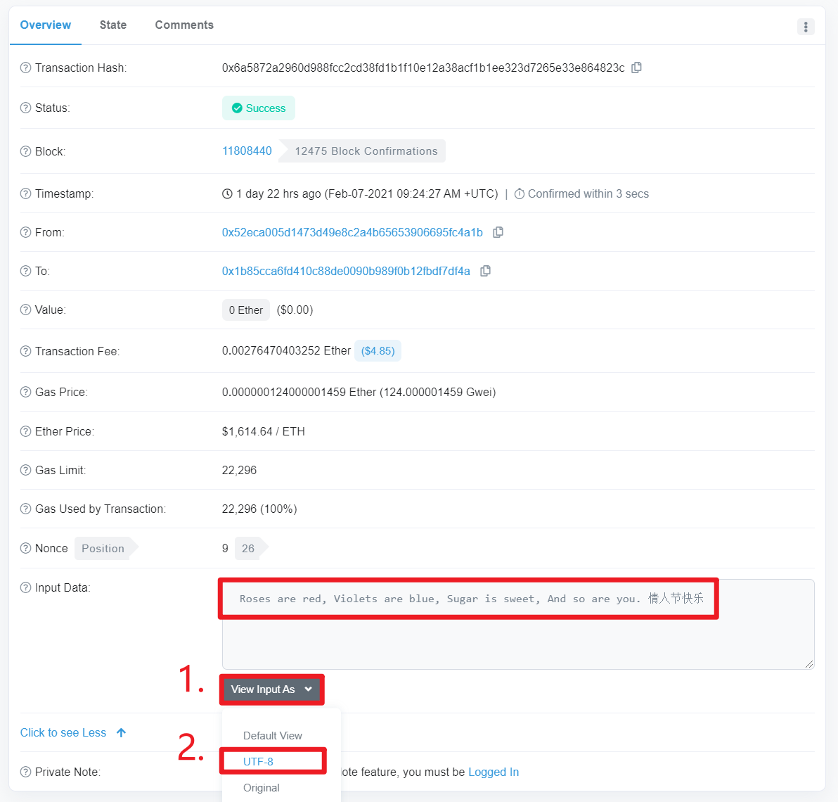This screenshot has height=802, width=838.
Task: Follow the Logged In link
Action: click(x=494, y=772)
